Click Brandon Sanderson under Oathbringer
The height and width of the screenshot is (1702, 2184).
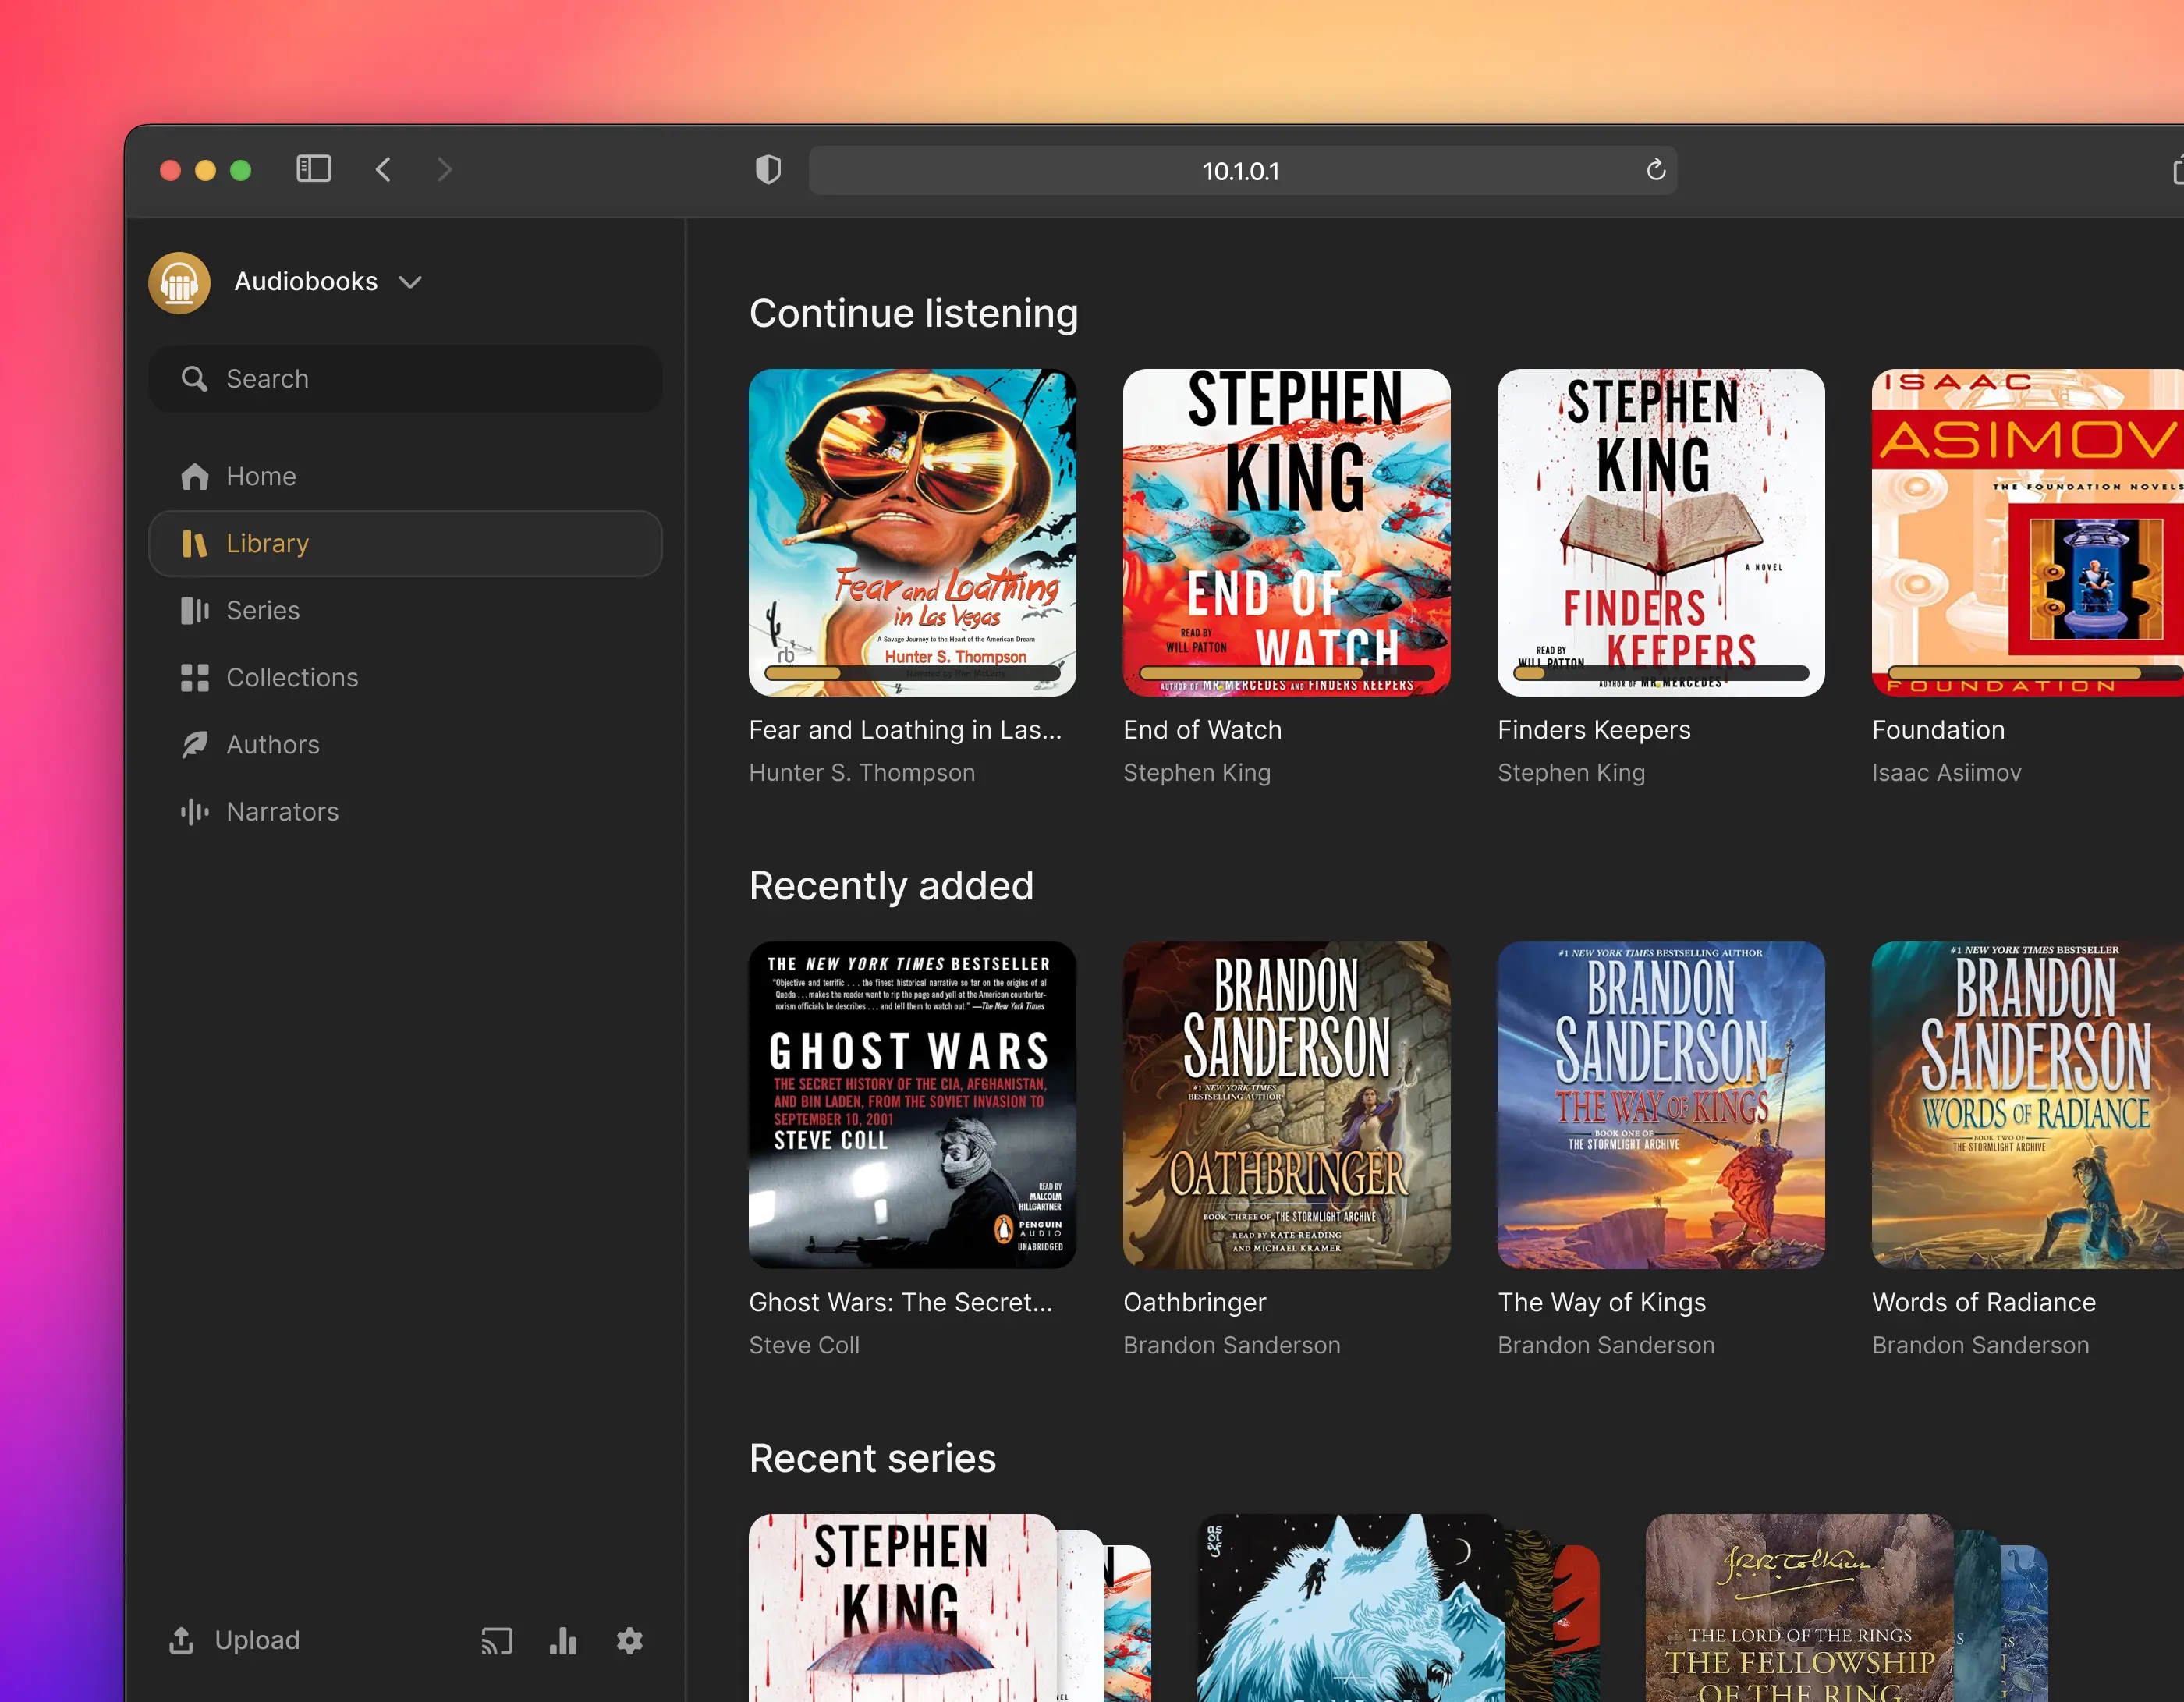(x=1232, y=1345)
